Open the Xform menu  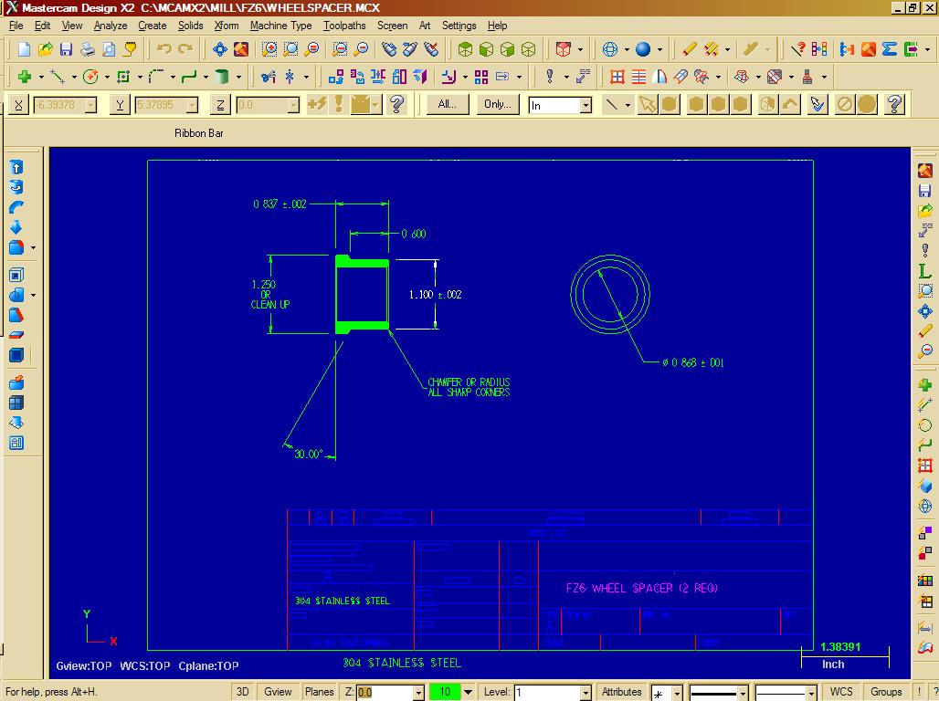pyautogui.click(x=227, y=26)
